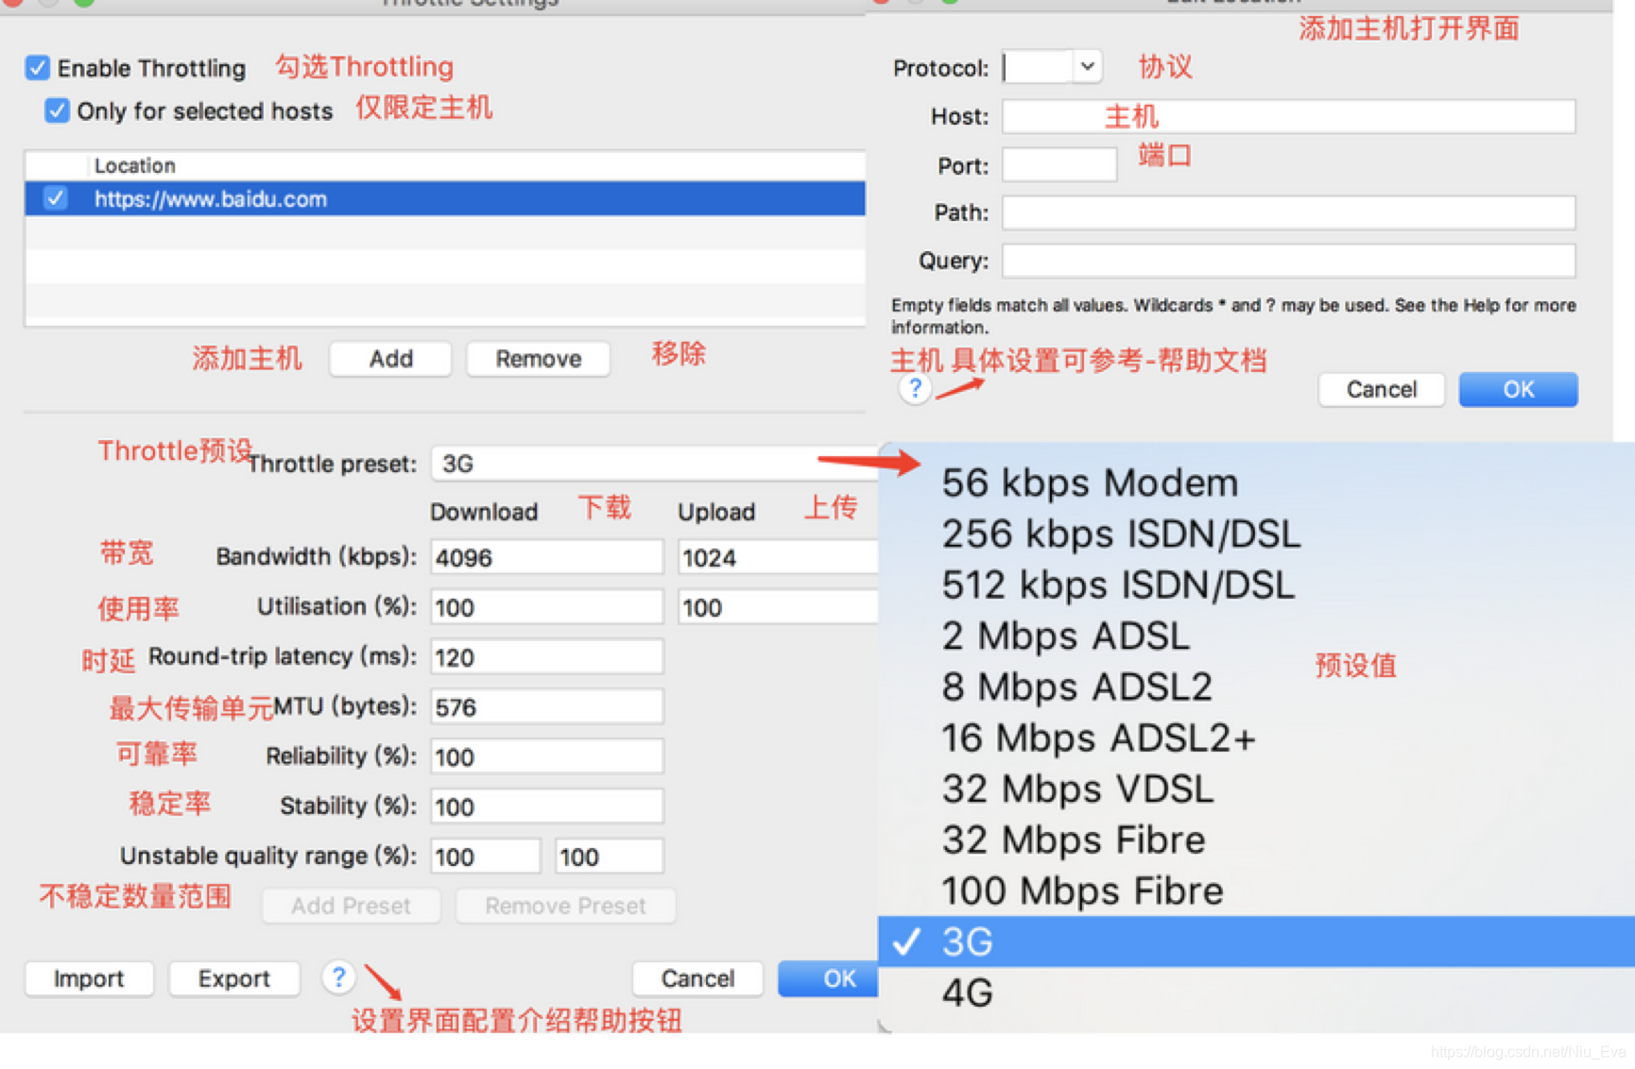Click the Download Bandwidth field showing 4096
This screenshot has height=1069, width=1635.
[x=547, y=557]
